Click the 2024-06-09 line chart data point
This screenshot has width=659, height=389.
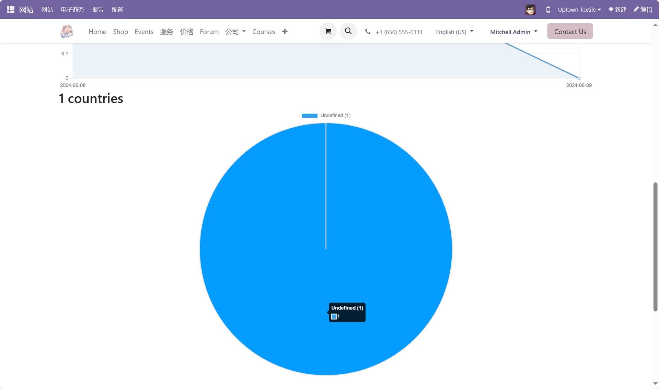tap(579, 78)
